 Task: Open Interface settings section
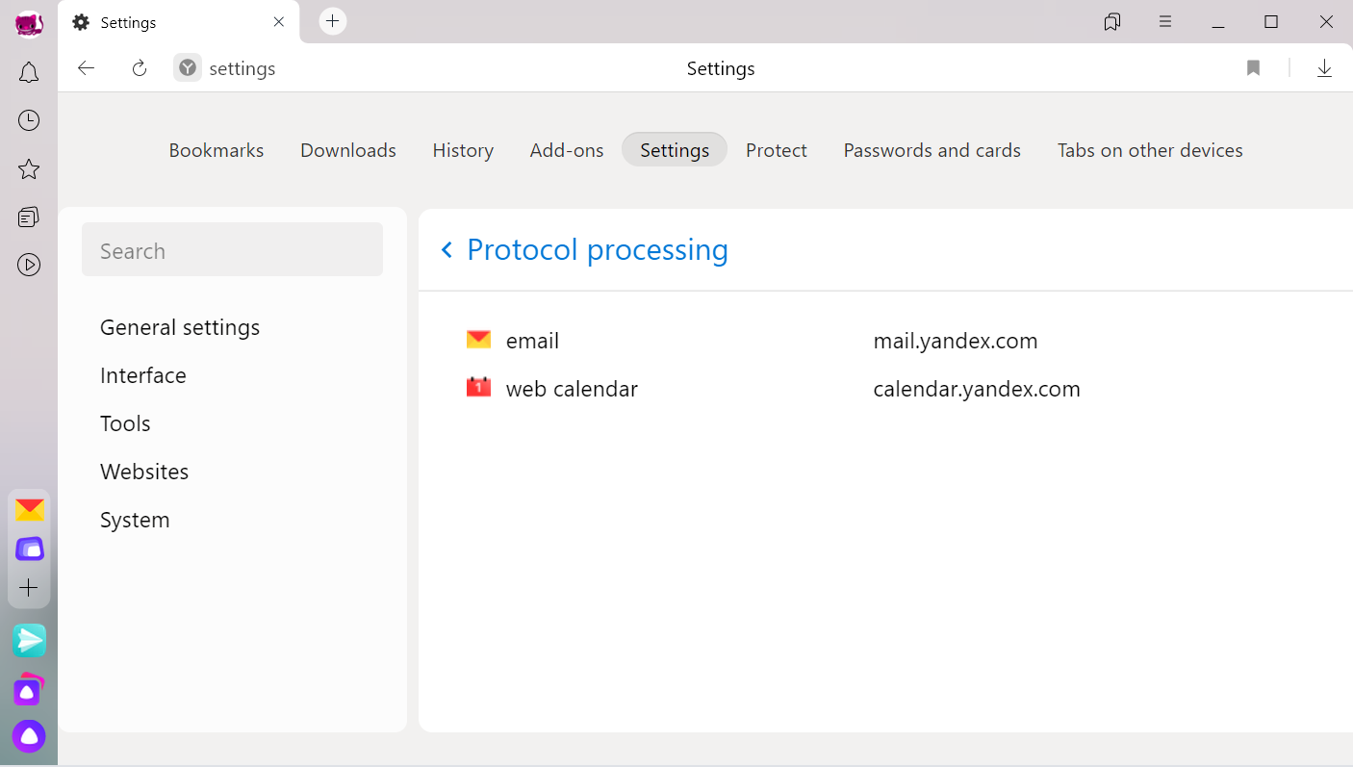tap(143, 375)
